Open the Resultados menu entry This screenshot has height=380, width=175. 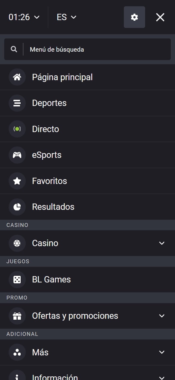[87, 207]
